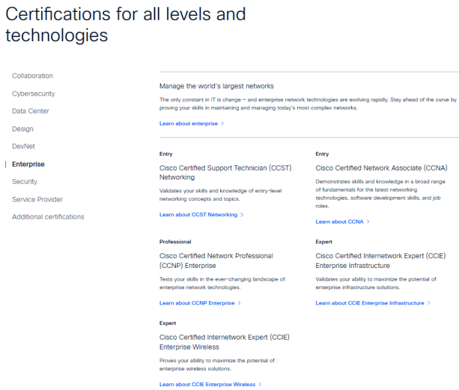Screen dimensions: 459x390
Task: Click the arrow beside Learn about CCST Networking
Action: [242, 215]
